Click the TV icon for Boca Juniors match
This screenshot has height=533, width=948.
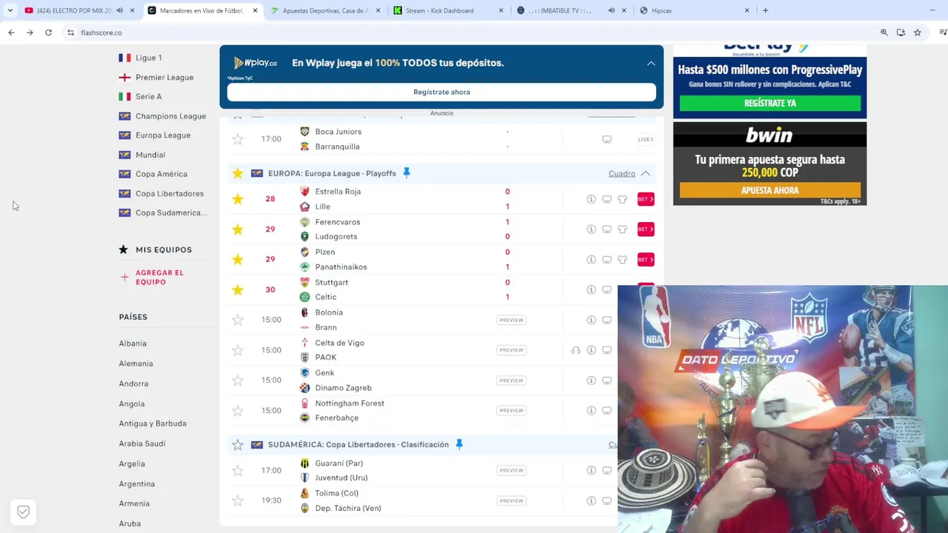[607, 139]
